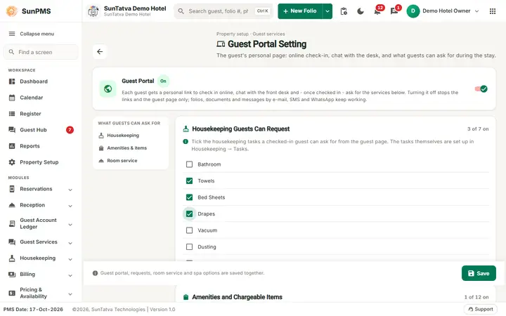Open Guest Hub from the sidebar

[x=41, y=130]
